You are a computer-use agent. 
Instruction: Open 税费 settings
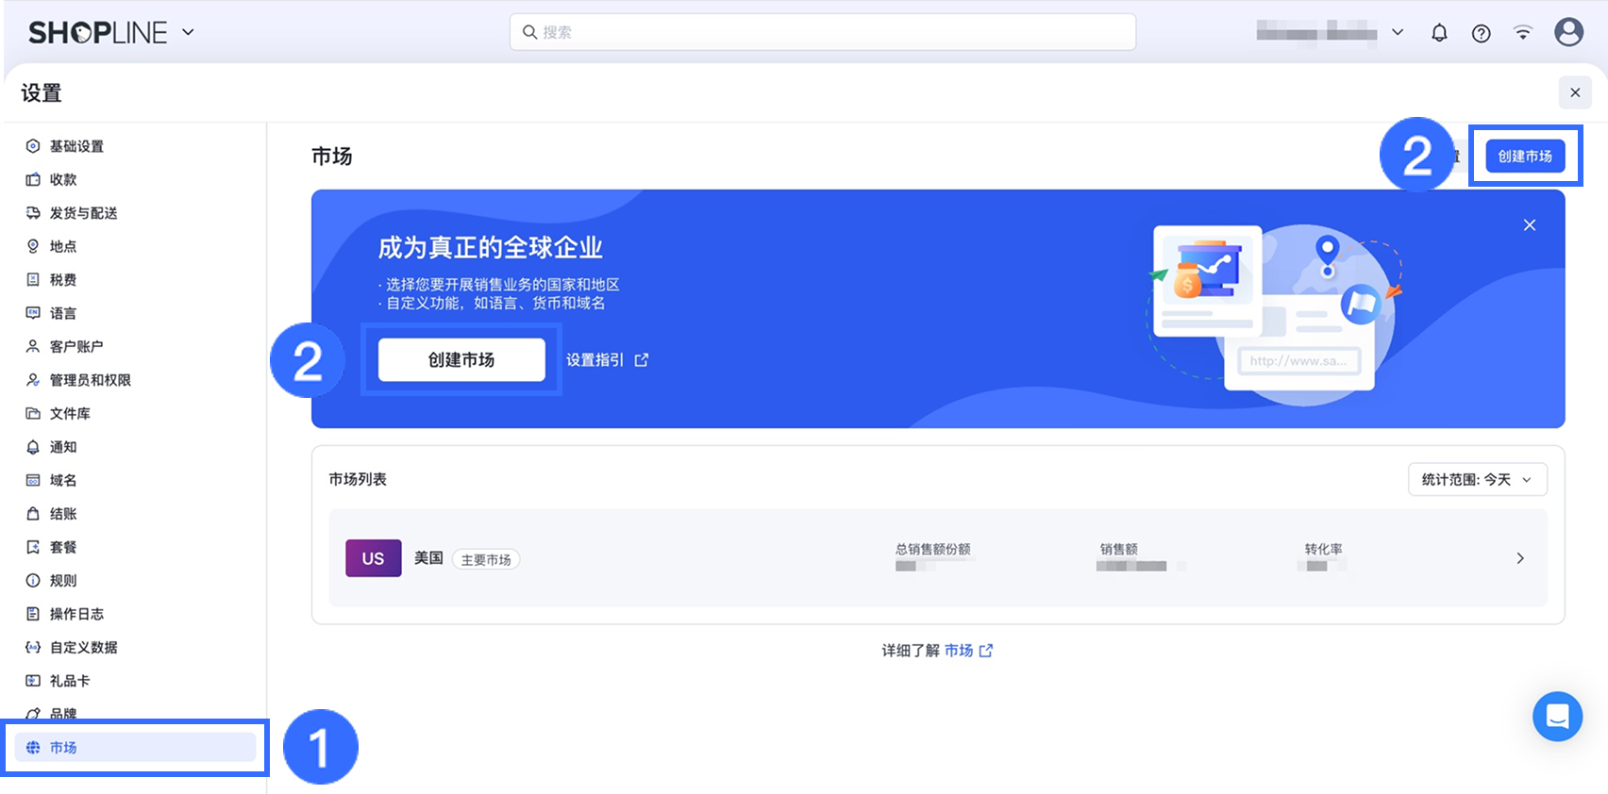tap(136, 280)
